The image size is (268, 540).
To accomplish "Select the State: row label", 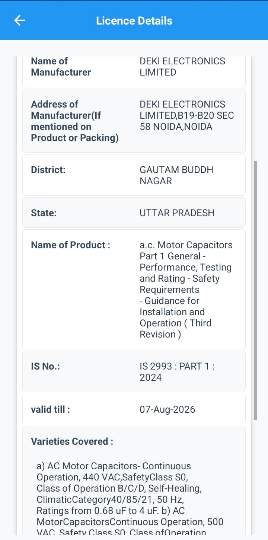I will coord(44,213).
